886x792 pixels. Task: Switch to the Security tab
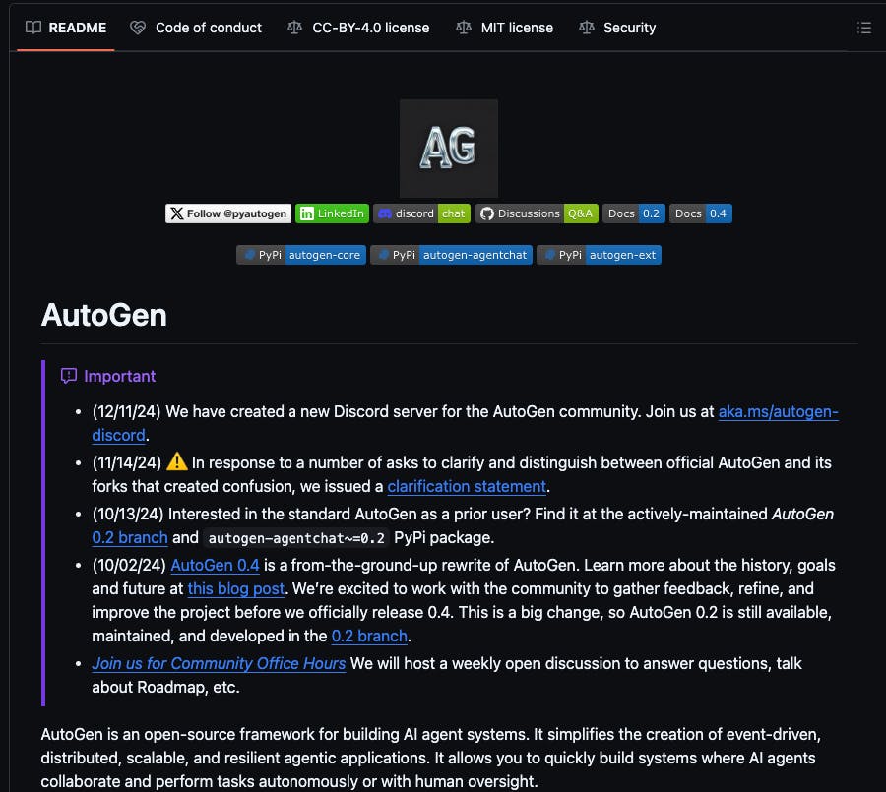tap(617, 28)
